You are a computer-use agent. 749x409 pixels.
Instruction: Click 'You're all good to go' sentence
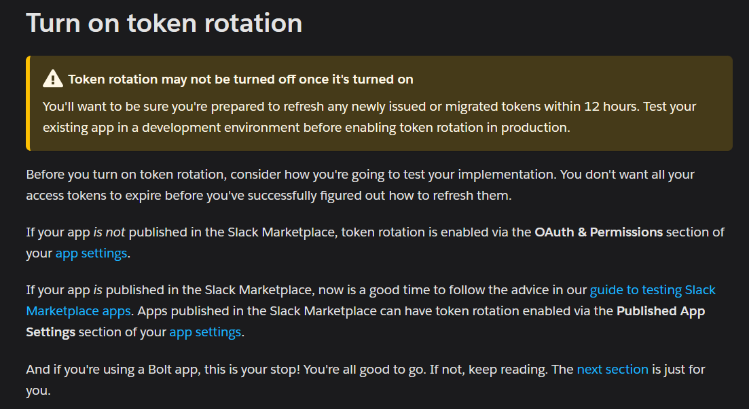click(x=365, y=370)
